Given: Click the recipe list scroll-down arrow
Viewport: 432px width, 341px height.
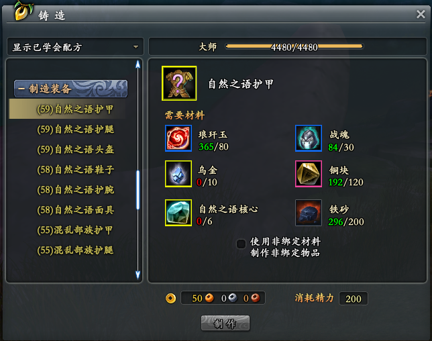Looking at the screenshot, I should [138, 275].
